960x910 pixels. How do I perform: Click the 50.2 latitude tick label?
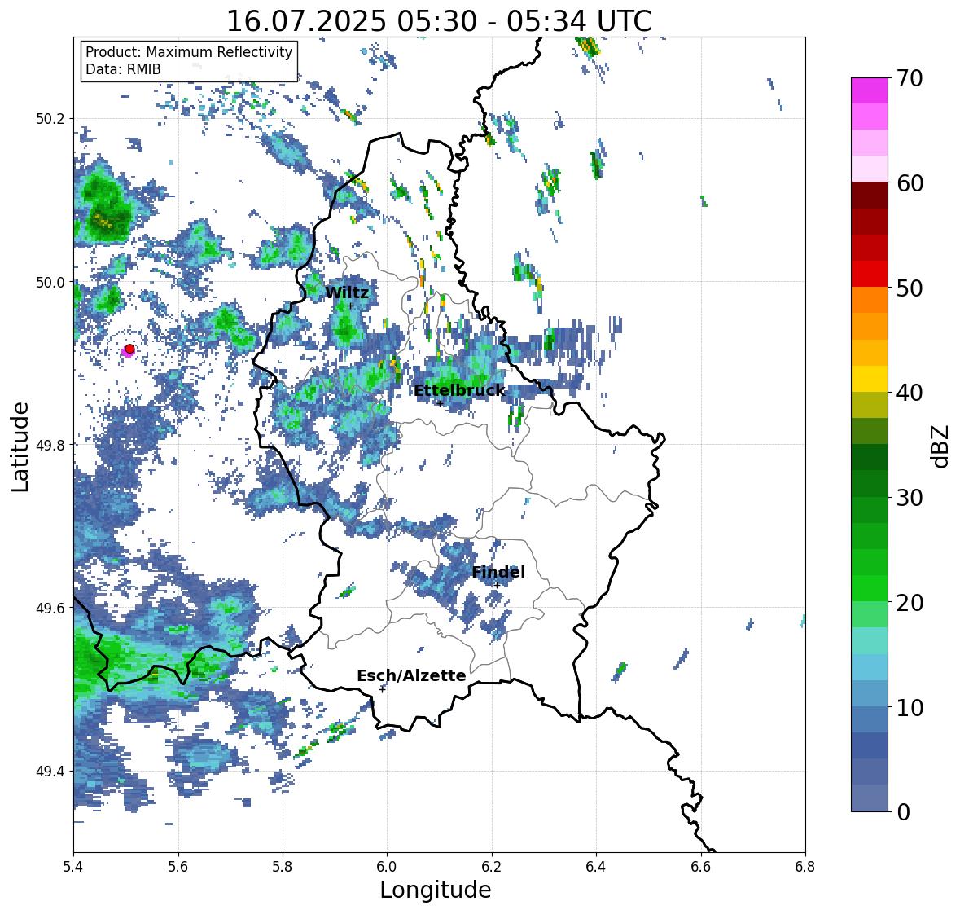point(50,119)
